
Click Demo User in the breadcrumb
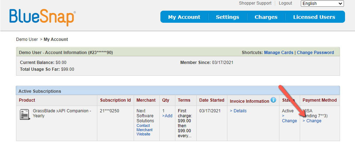[27, 39]
